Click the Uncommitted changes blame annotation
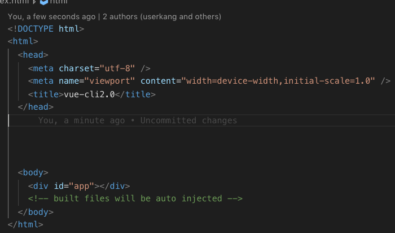This screenshot has width=395, height=233. click(x=138, y=120)
